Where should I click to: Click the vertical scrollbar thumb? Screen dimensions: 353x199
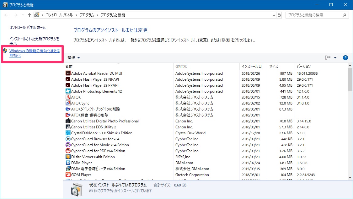pos(350,80)
